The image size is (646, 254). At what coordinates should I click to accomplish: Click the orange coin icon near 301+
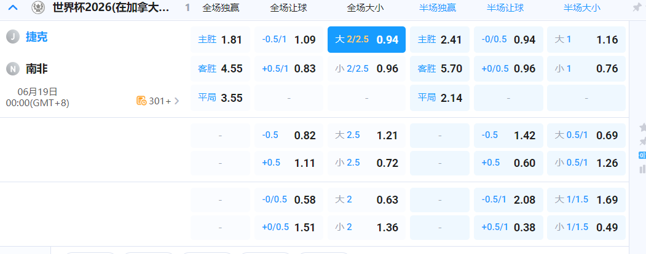coord(141,101)
